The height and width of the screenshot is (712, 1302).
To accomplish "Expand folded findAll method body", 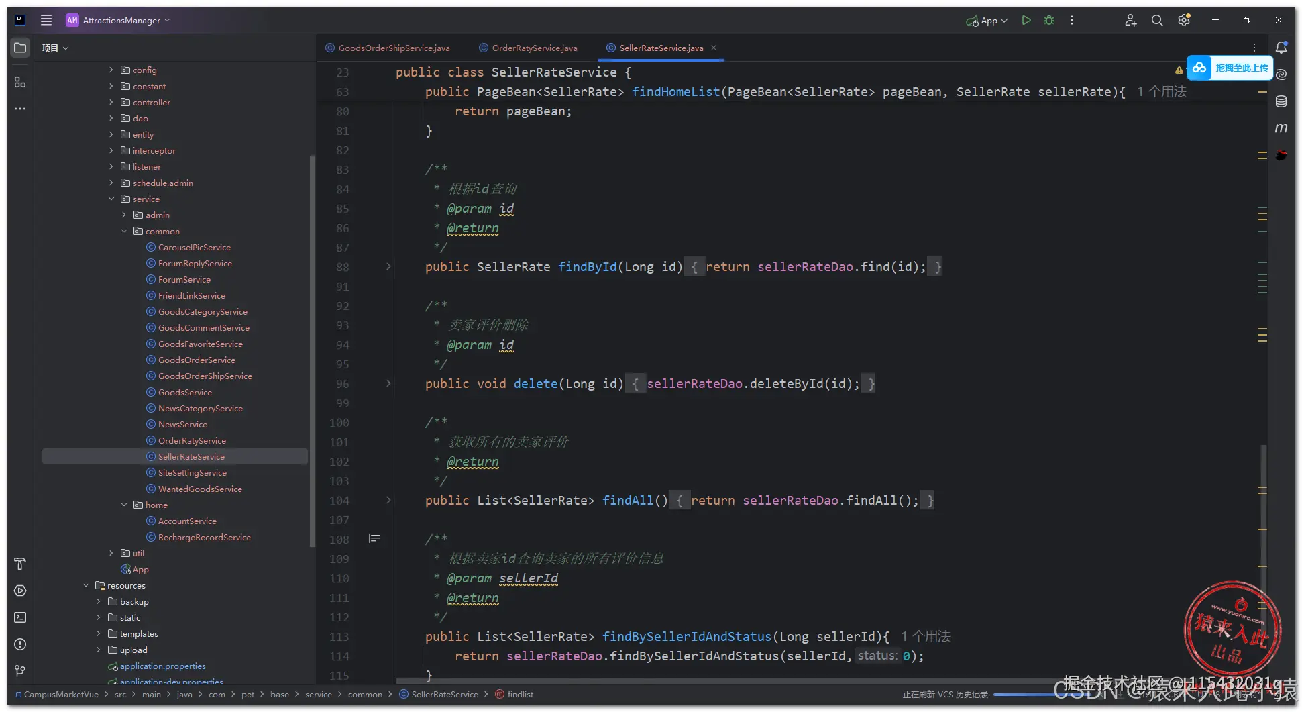I will pyautogui.click(x=388, y=500).
